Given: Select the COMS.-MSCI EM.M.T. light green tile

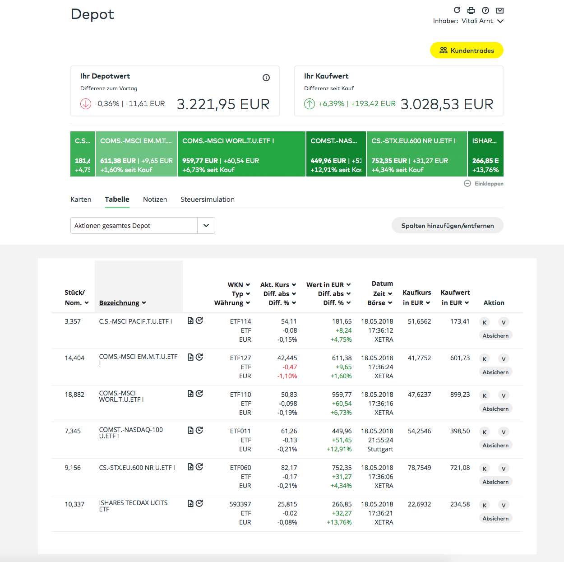Looking at the screenshot, I should (136, 154).
